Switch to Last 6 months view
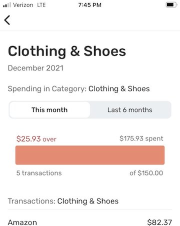This screenshot has height=226, width=180. click(x=130, y=110)
